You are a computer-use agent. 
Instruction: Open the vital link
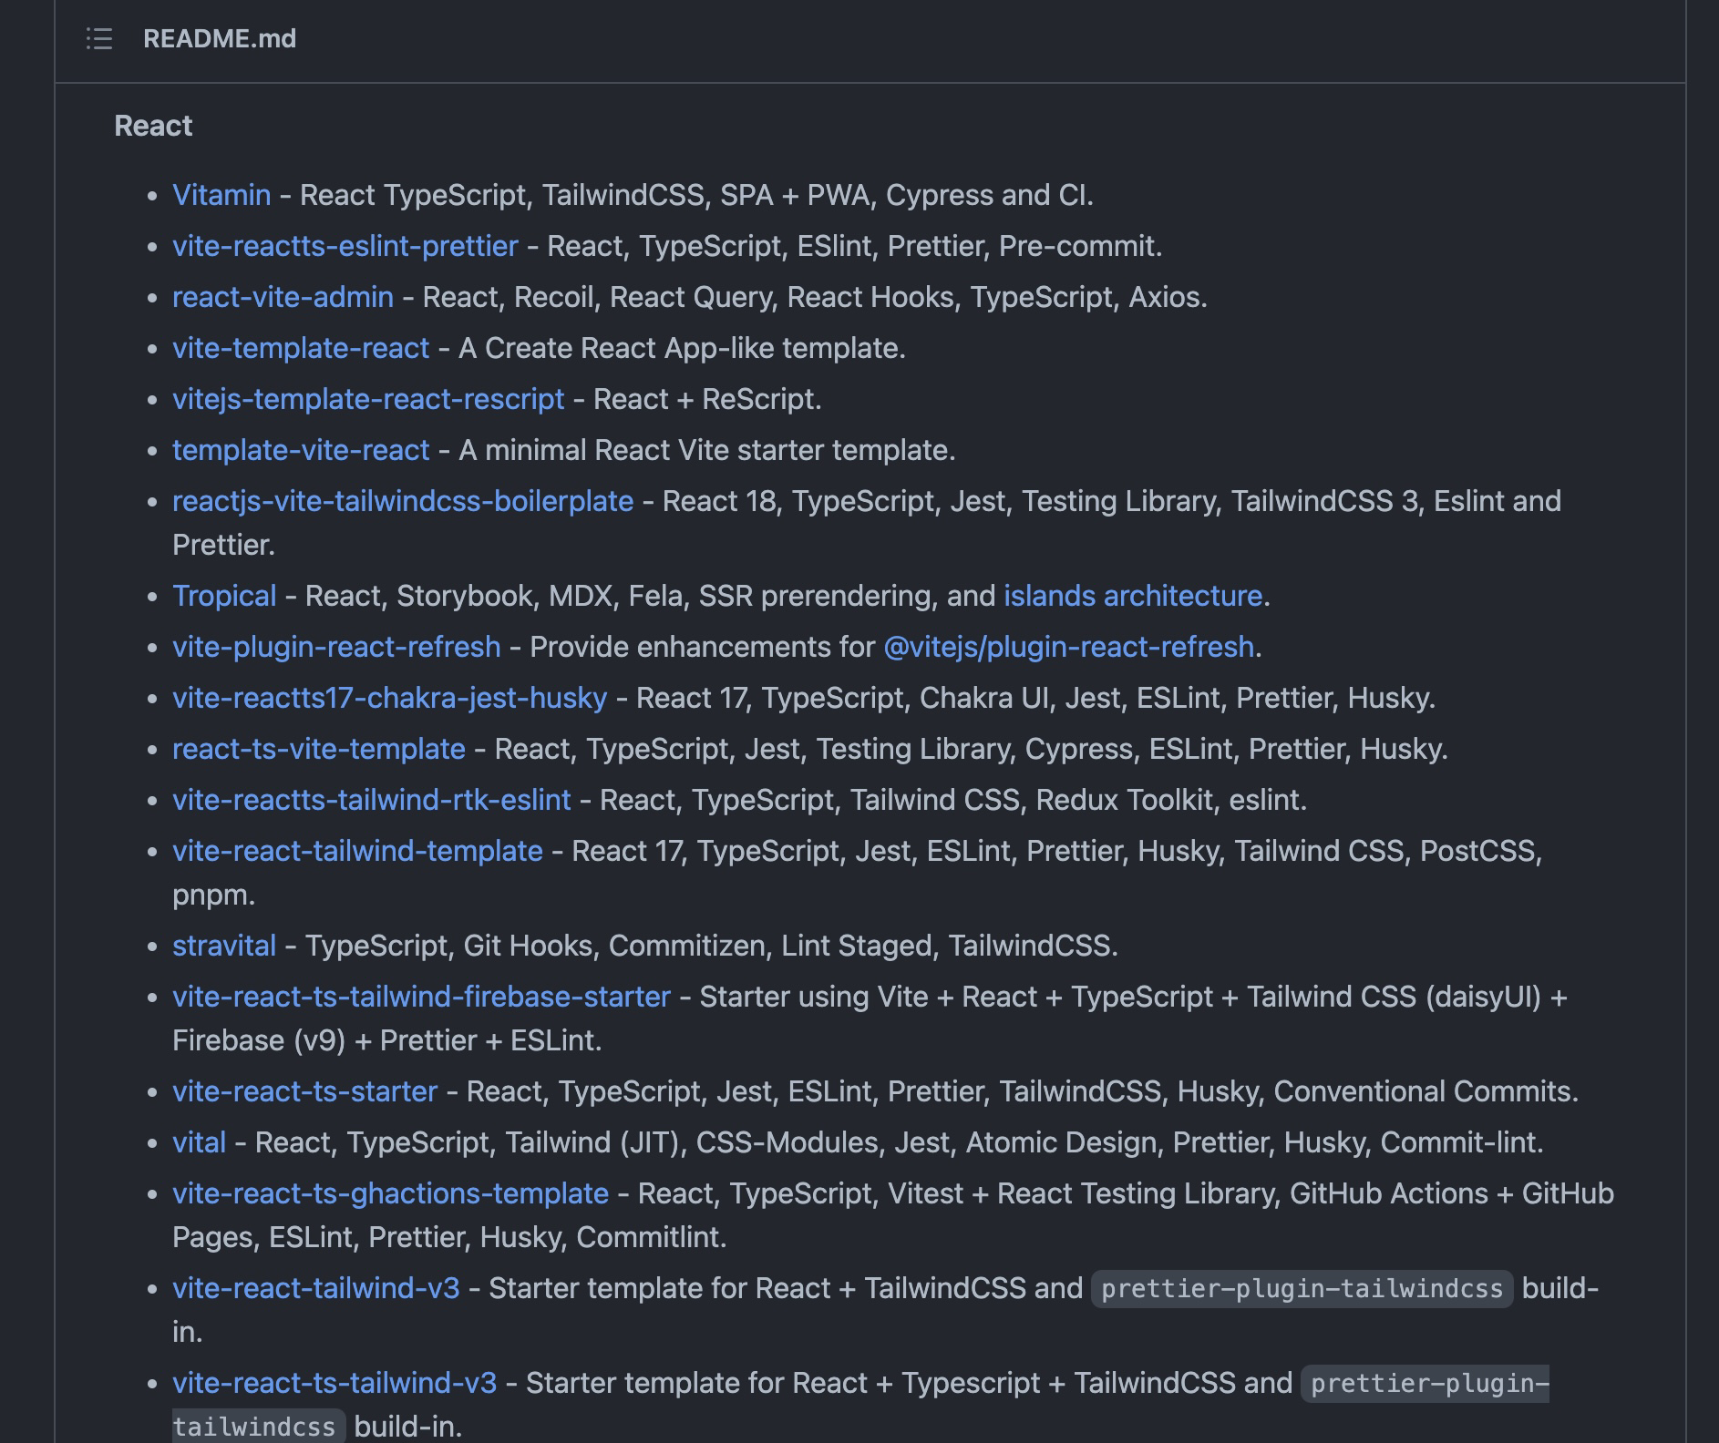point(200,1142)
